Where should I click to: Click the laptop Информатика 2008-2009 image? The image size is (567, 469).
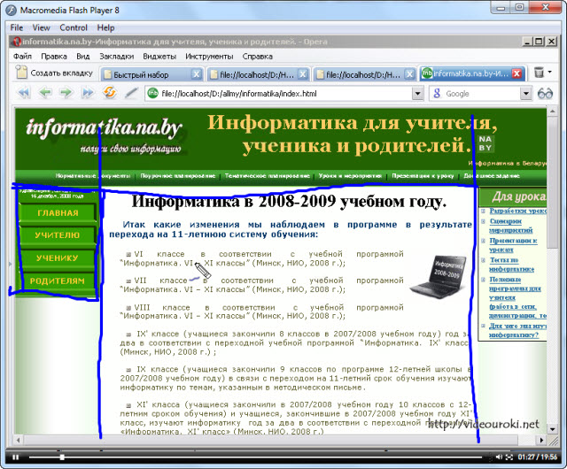439,276
